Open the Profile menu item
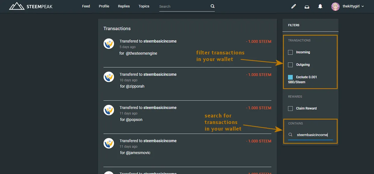This screenshot has width=374, height=174. 104,6
